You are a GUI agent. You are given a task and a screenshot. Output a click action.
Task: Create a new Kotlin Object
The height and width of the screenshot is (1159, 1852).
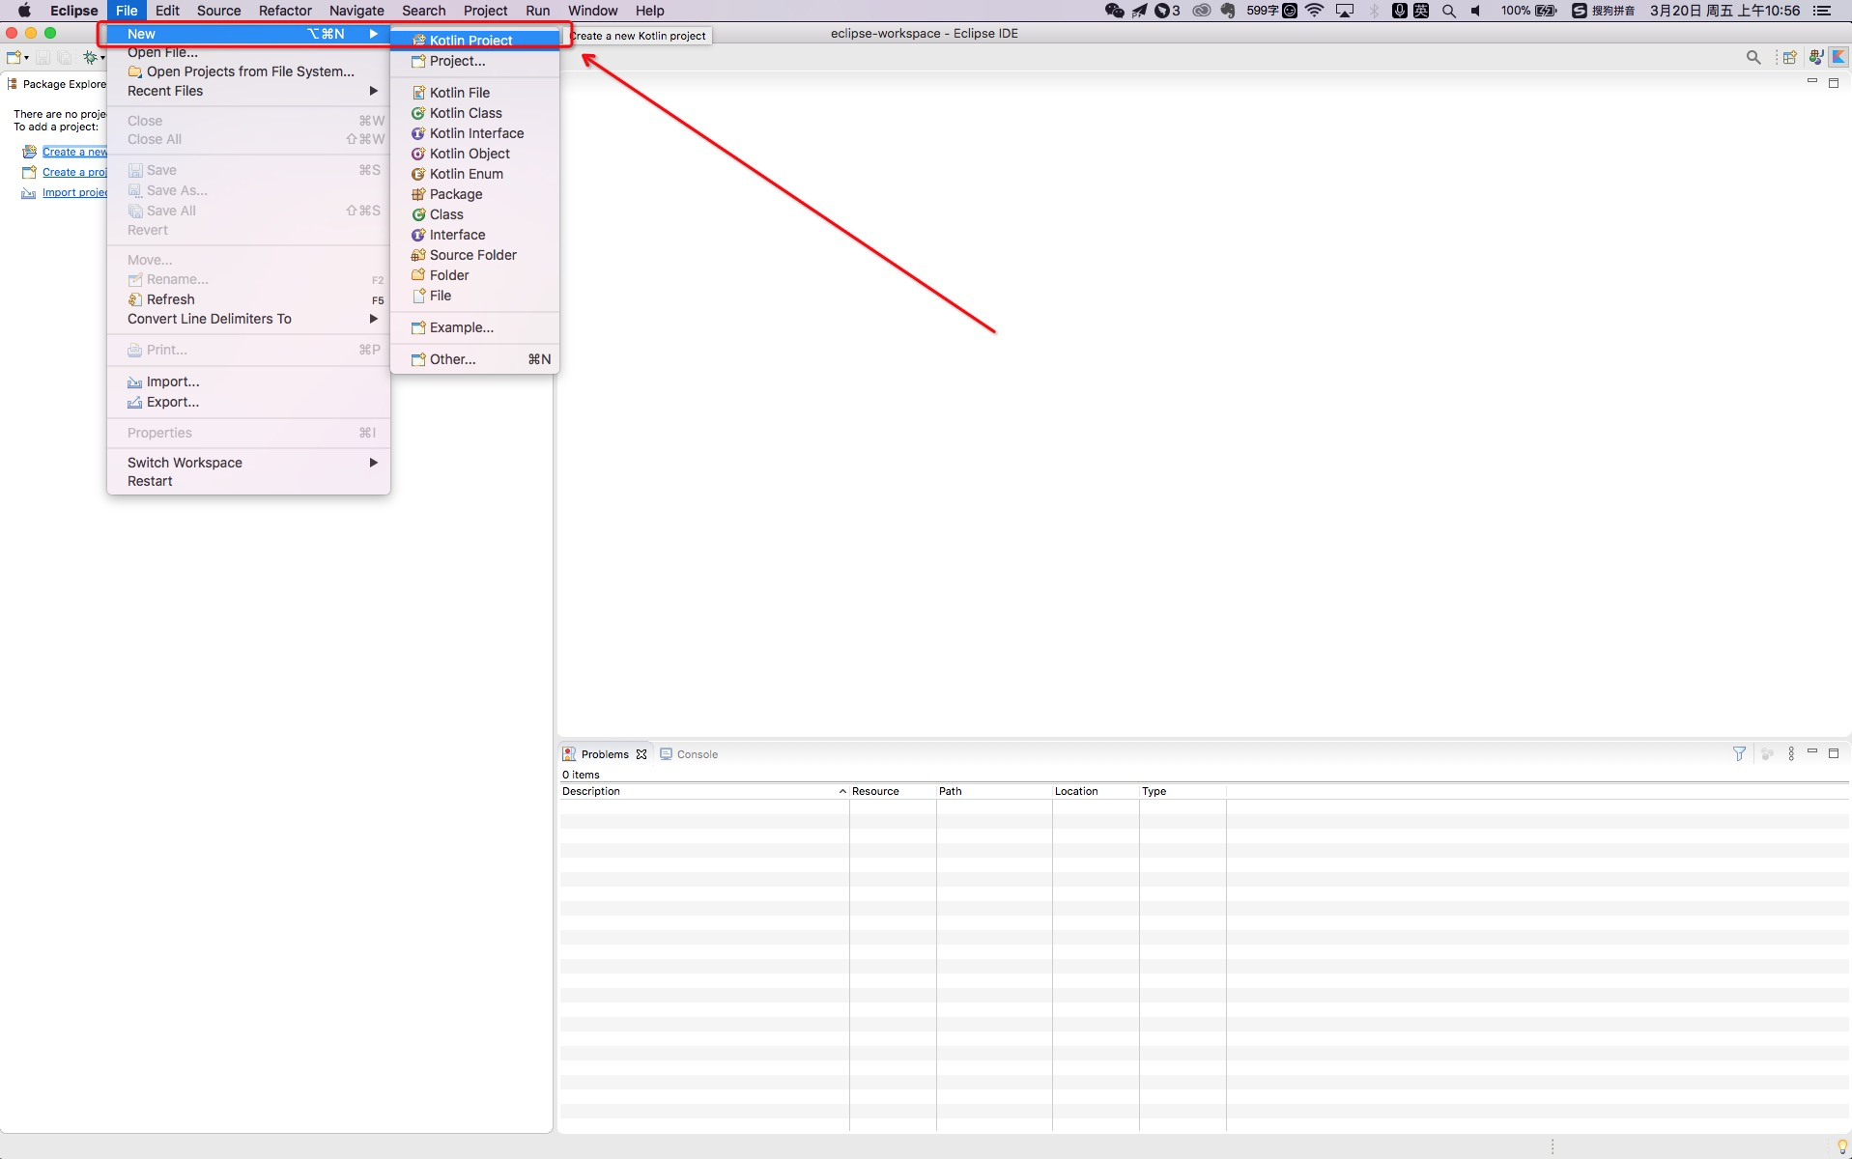coord(474,154)
